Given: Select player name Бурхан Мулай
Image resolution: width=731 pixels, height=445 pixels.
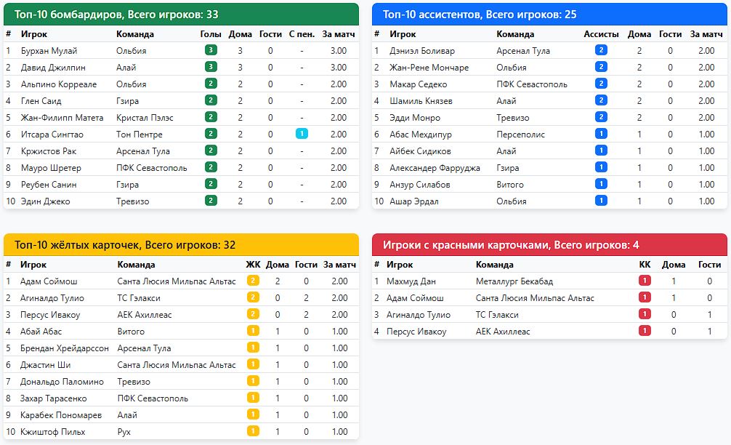Looking at the screenshot, I should pos(49,51).
